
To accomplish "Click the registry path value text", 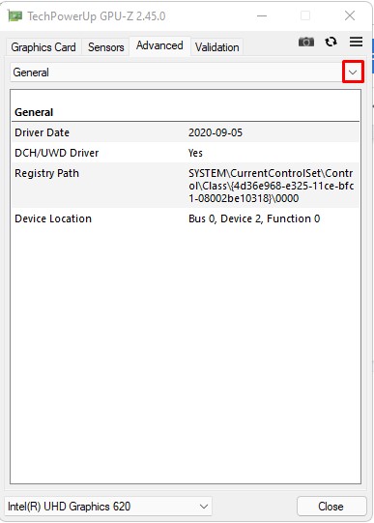I will (x=271, y=186).
